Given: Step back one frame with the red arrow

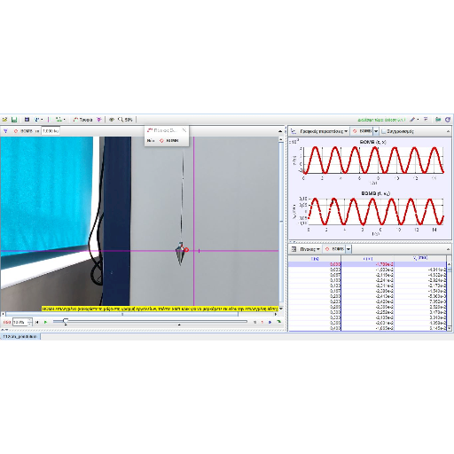Looking at the screenshot, I should 262,322.
